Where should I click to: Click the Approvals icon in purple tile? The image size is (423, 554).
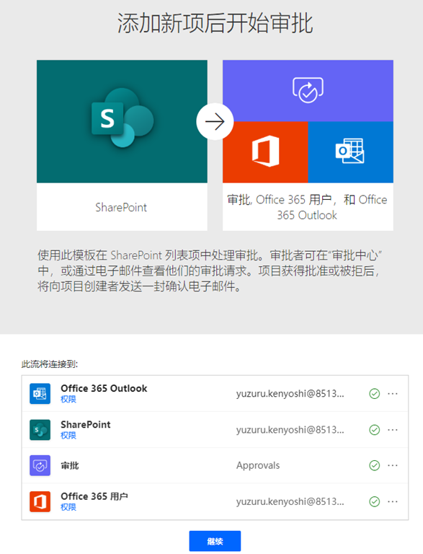(x=308, y=90)
